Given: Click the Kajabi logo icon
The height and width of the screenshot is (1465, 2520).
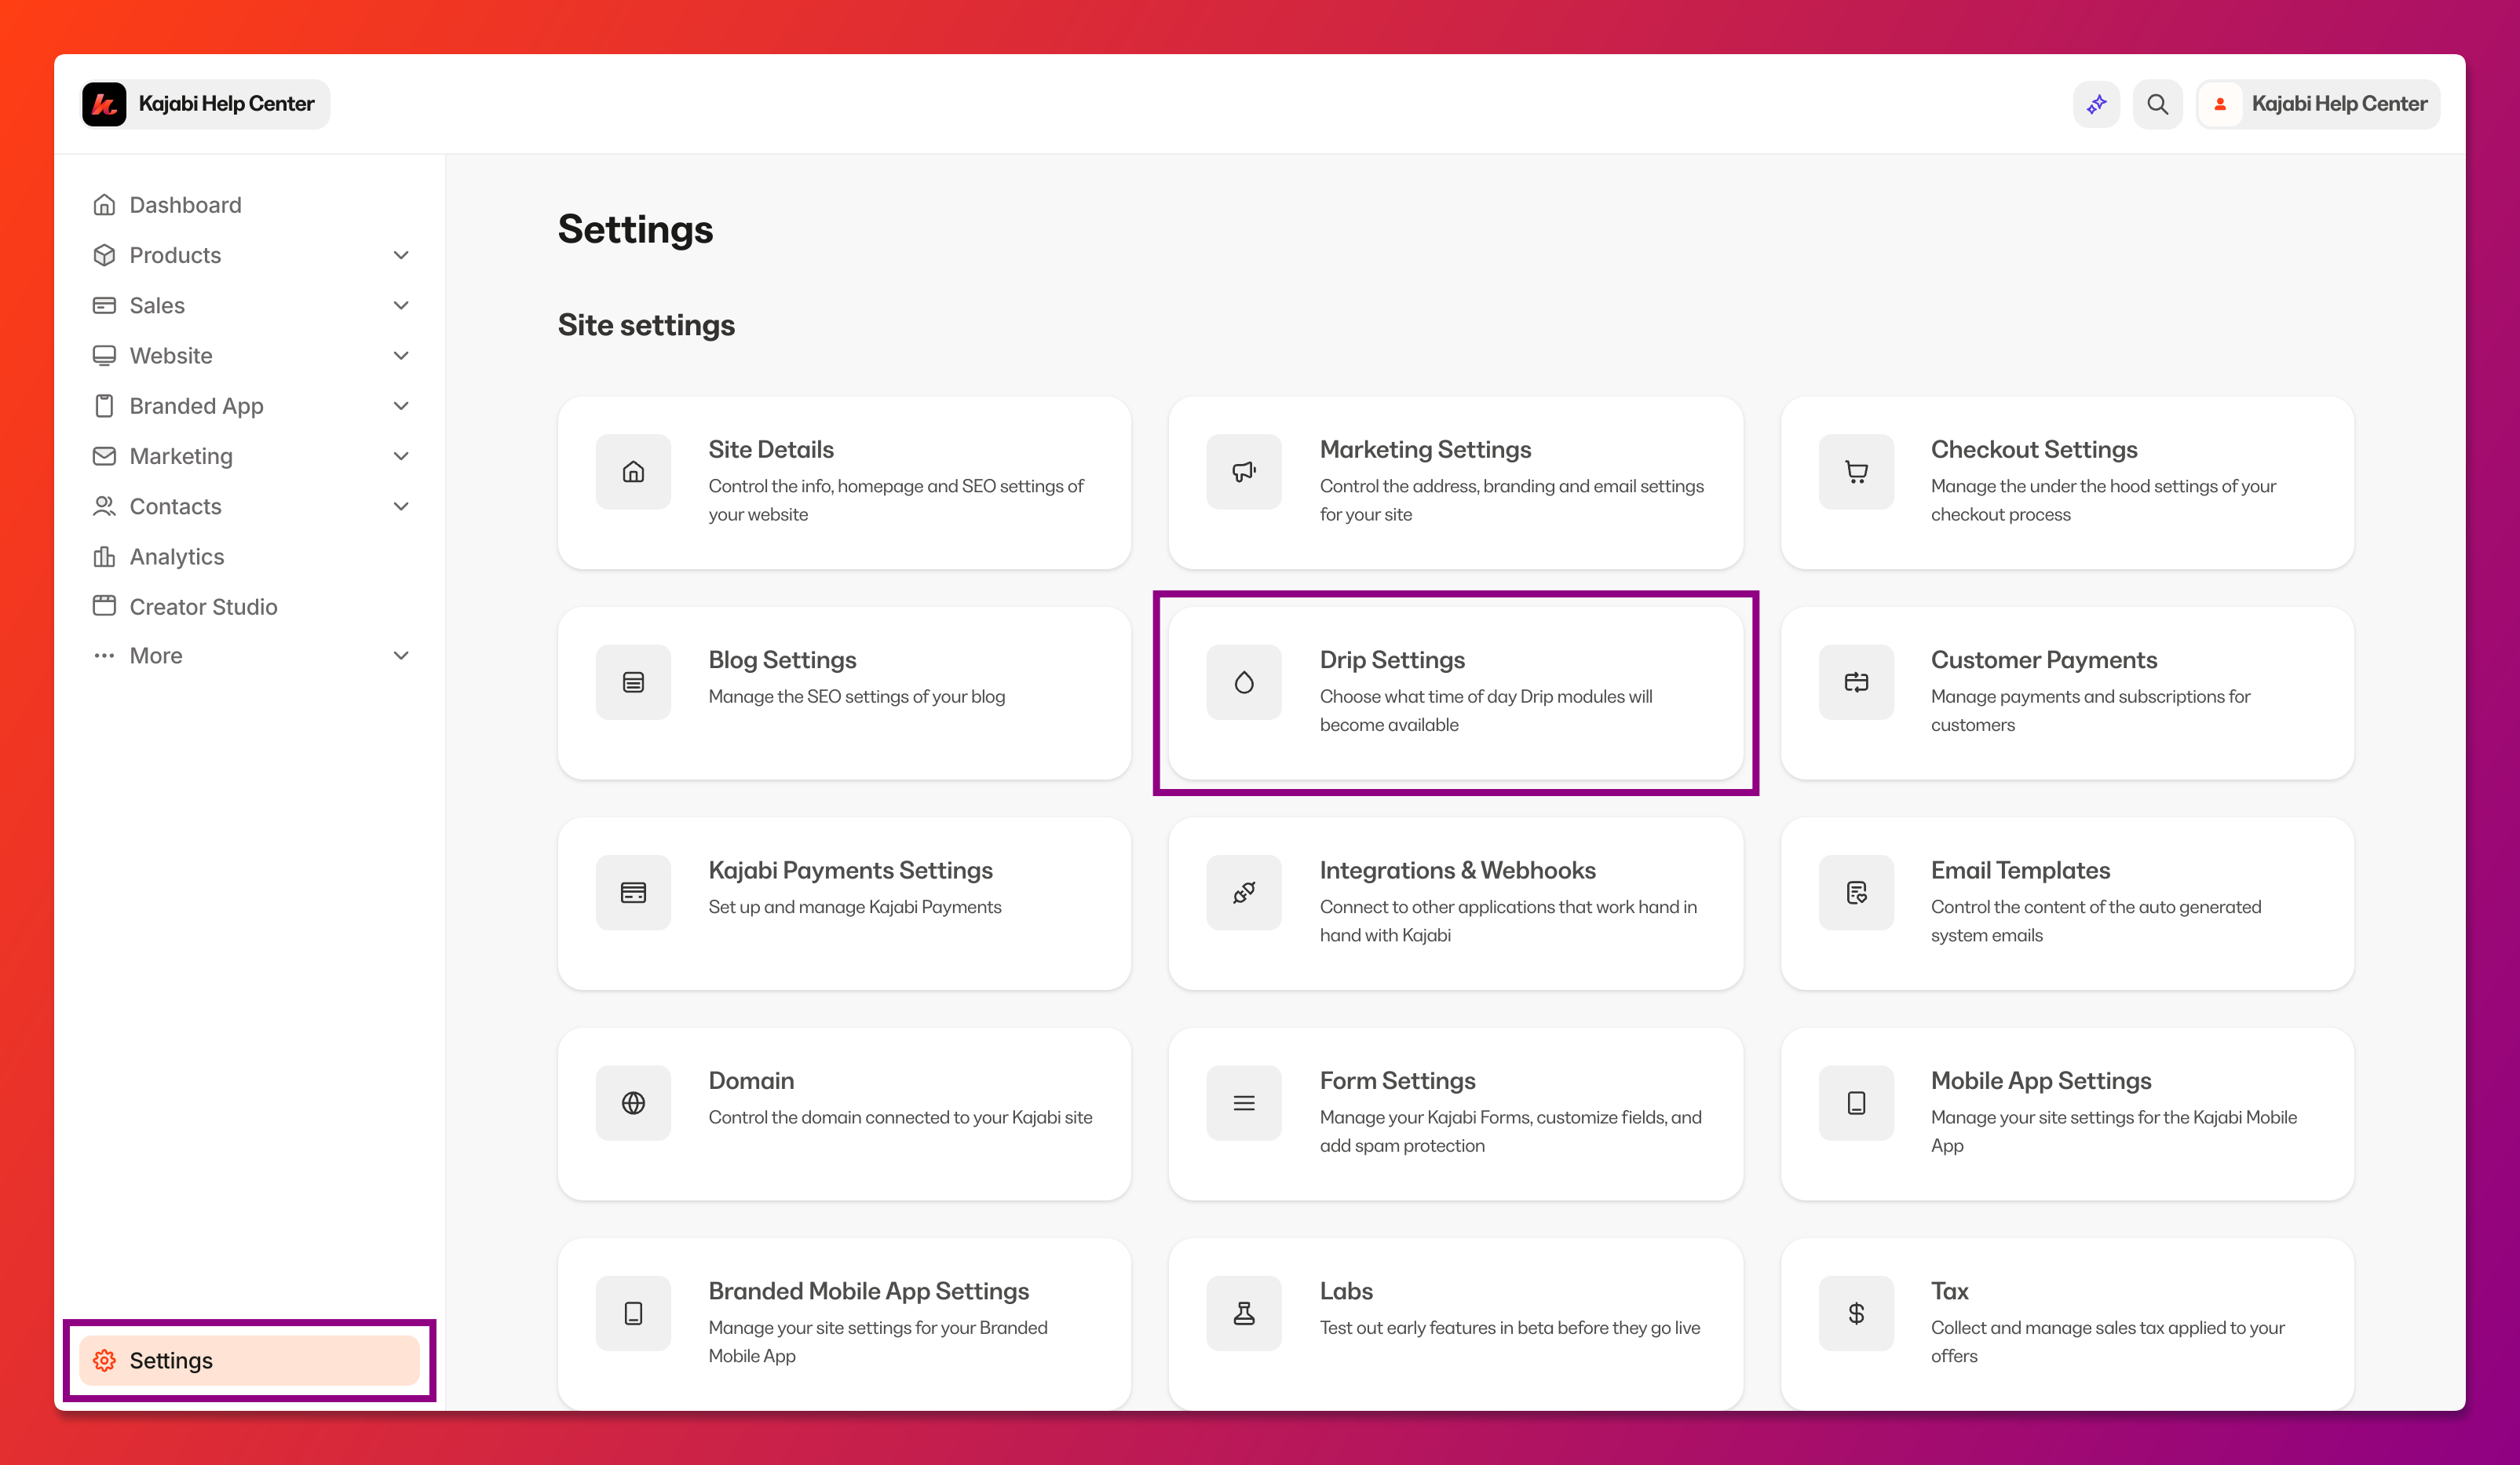Looking at the screenshot, I should point(104,104).
